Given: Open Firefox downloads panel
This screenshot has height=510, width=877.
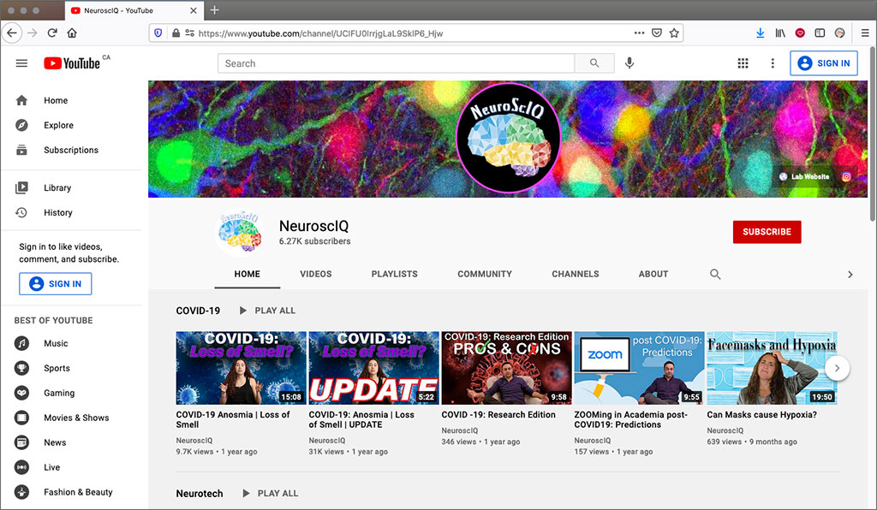Looking at the screenshot, I should tap(761, 33).
